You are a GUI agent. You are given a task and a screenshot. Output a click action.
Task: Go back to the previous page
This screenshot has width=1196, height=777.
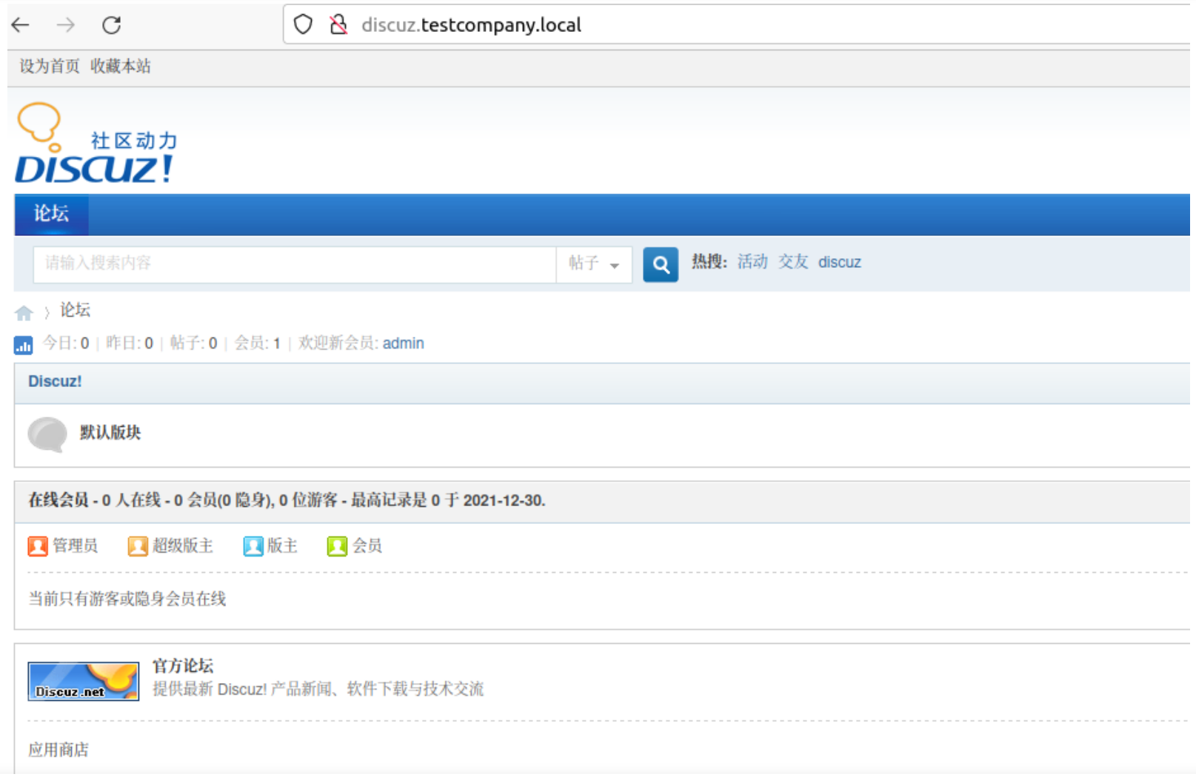pyautogui.click(x=21, y=25)
